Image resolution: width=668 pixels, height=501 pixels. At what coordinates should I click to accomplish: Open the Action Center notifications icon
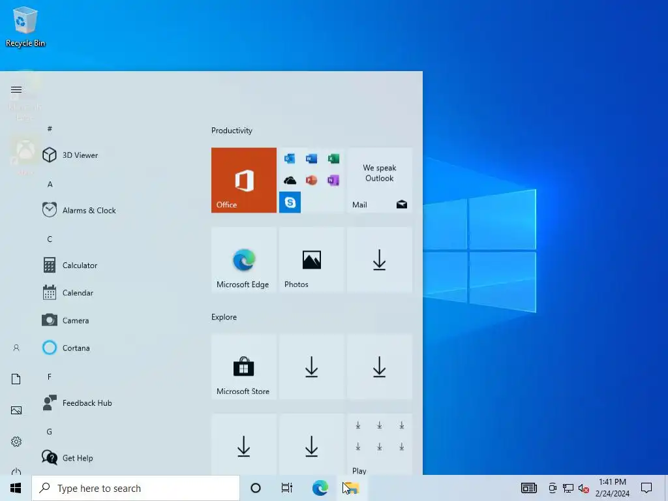(x=646, y=488)
